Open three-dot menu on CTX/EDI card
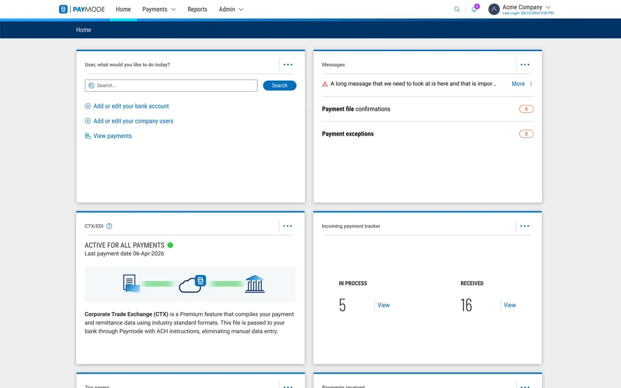This screenshot has height=388, width=621. [x=288, y=226]
